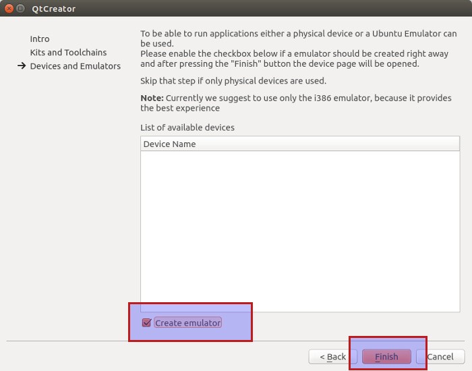Select Devices and Emulators step
The height and width of the screenshot is (371, 472).
[76, 66]
